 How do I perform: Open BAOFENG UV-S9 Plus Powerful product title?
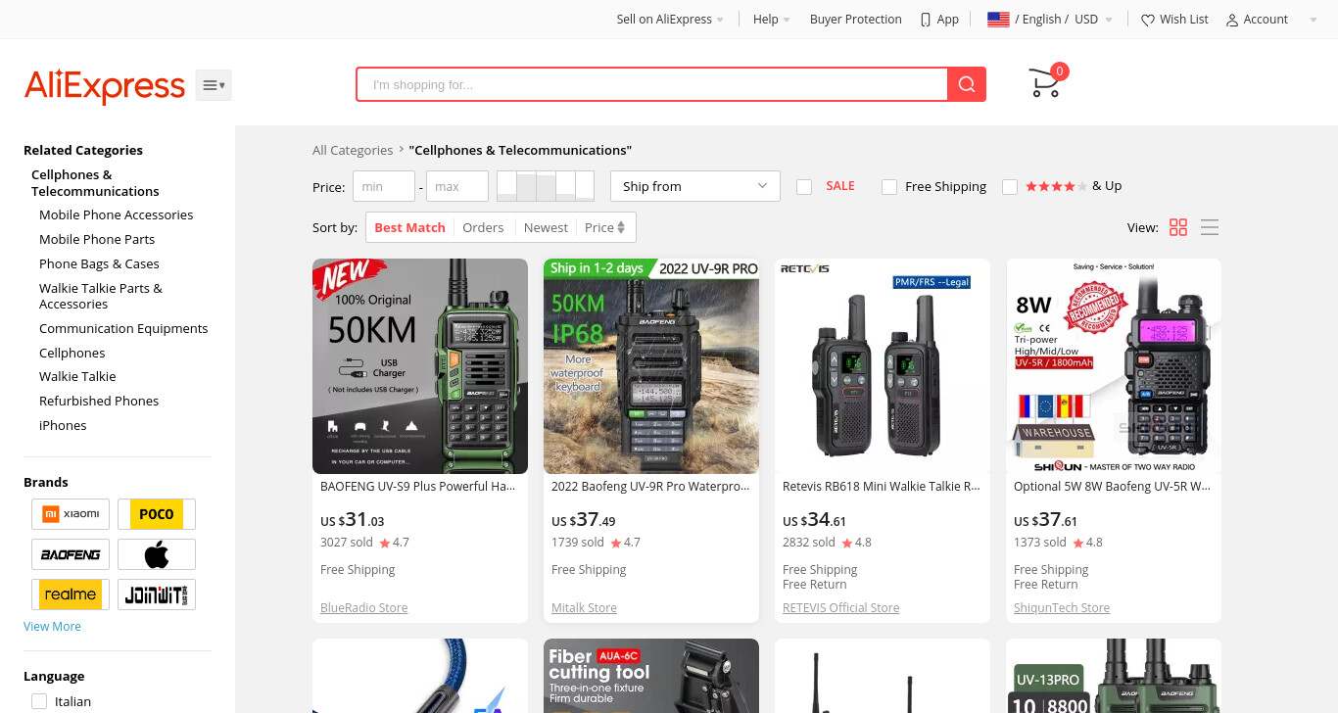(417, 486)
